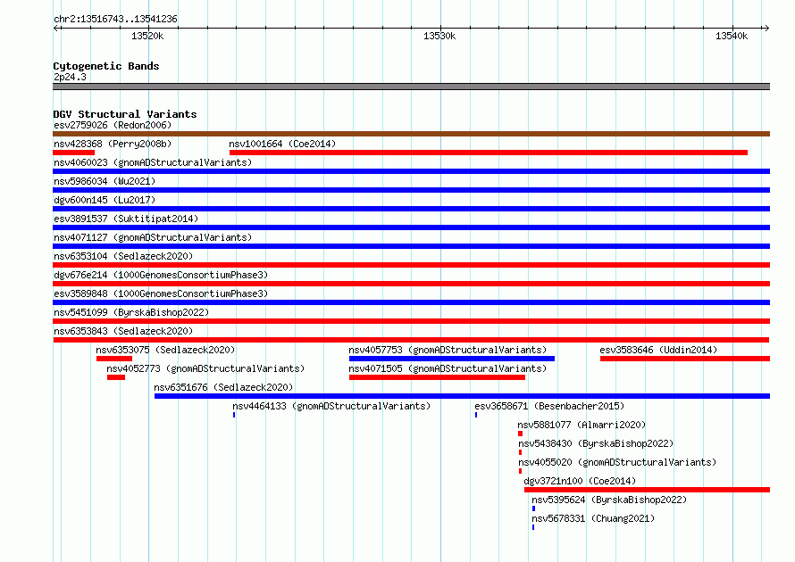Select the red nsv5451099 variant bar
This screenshot has height=562, width=795.
point(411,321)
